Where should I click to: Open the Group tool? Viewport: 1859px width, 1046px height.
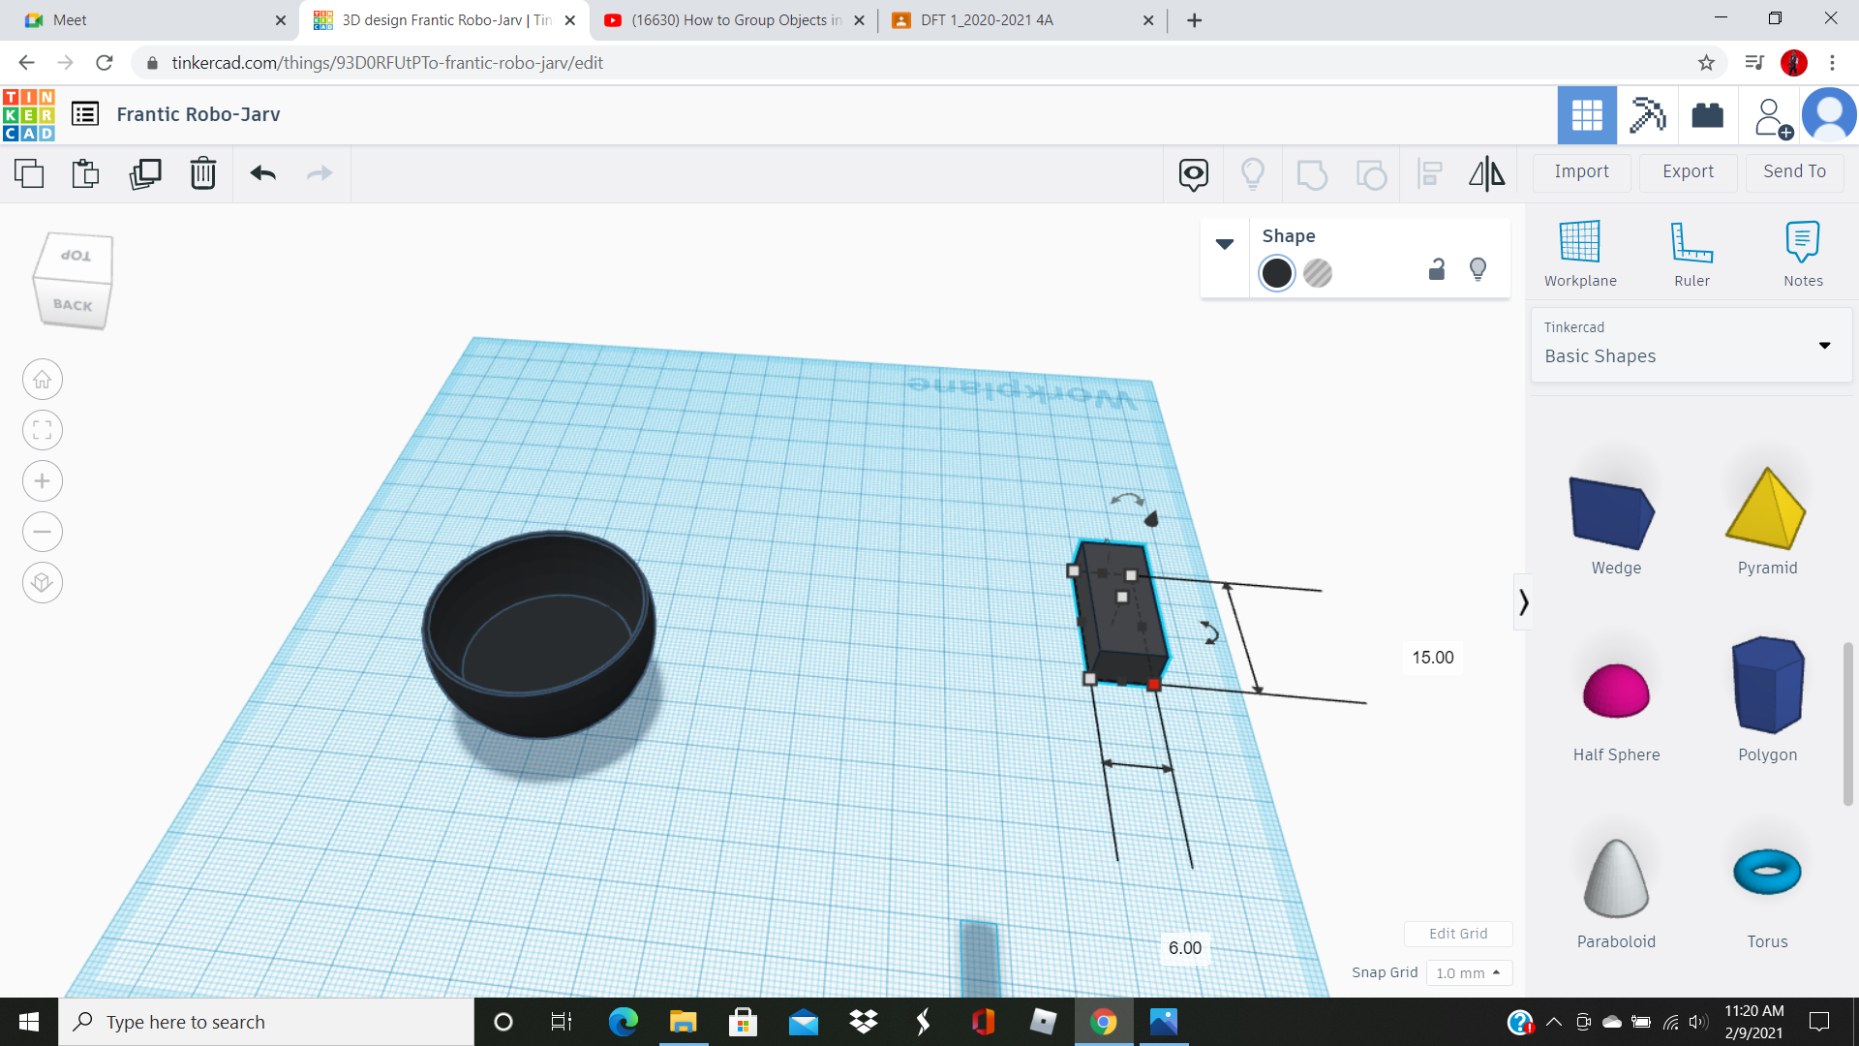[x=1312, y=173]
